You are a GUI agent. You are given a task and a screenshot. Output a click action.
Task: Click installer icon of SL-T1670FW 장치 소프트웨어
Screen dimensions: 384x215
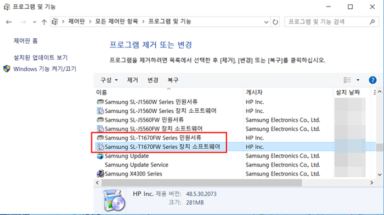tap(100, 147)
